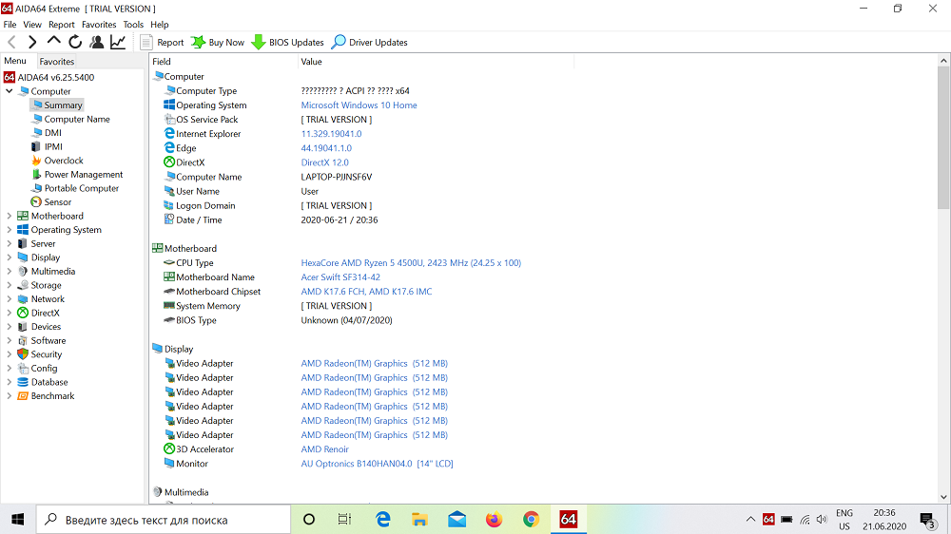951x534 pixels.
Task: Generate a Report from the toolbar
Action: click(162, 43)
